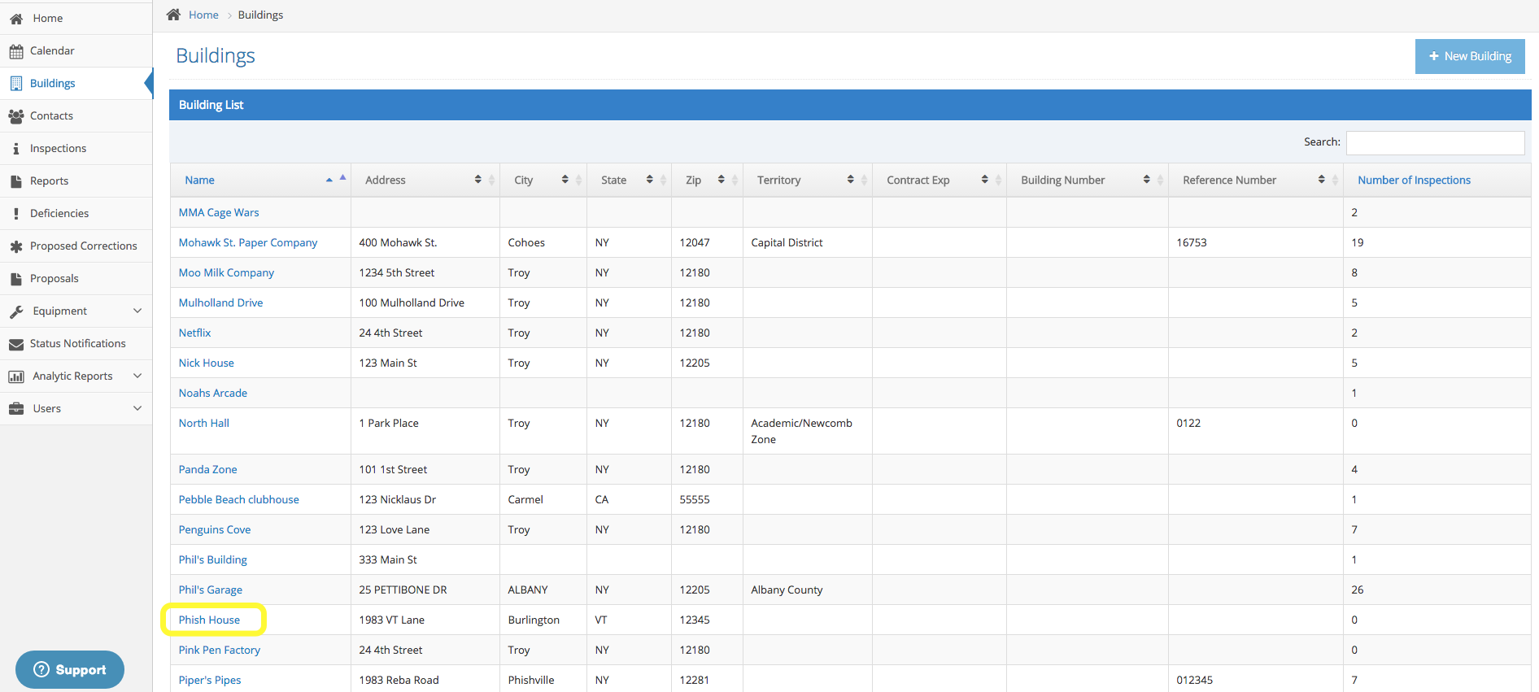This screenshot has height=692, width=1539.
Task: Click the Home breadcrumb link
Action: pos(203,15)
